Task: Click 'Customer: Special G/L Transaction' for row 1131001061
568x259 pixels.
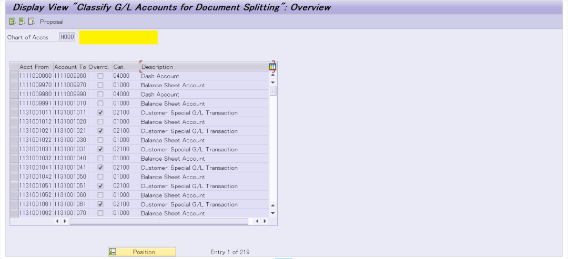Action: (189, 204)
